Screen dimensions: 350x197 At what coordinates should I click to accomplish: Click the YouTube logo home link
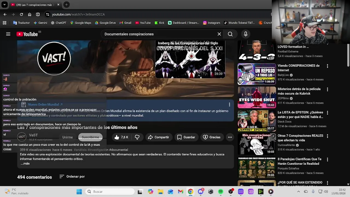tap(27, 34)
